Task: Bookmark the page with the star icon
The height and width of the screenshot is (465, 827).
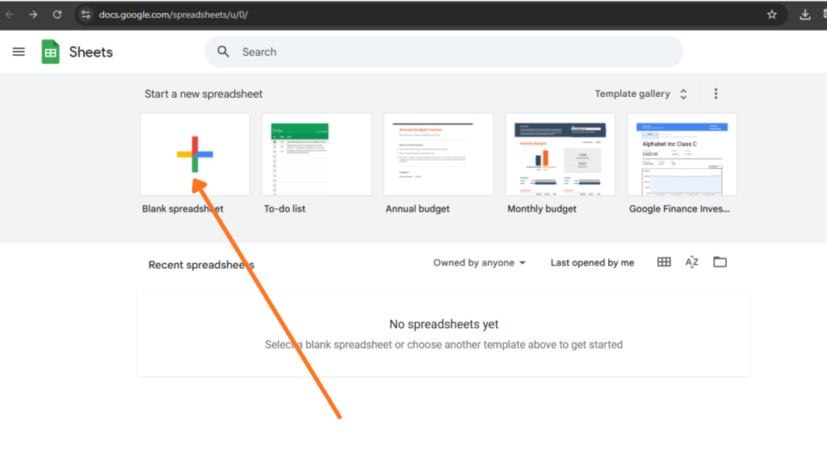Action: click(771, 14)
